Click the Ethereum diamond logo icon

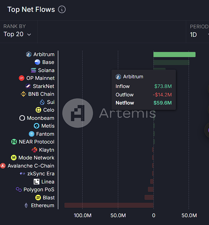click(26, 205)
